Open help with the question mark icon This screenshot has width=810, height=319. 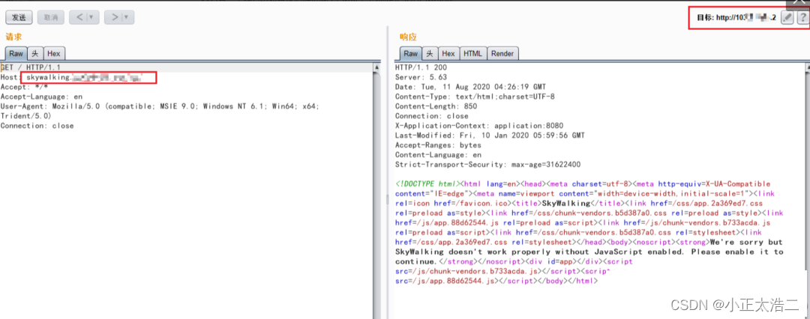click(802, 17)
